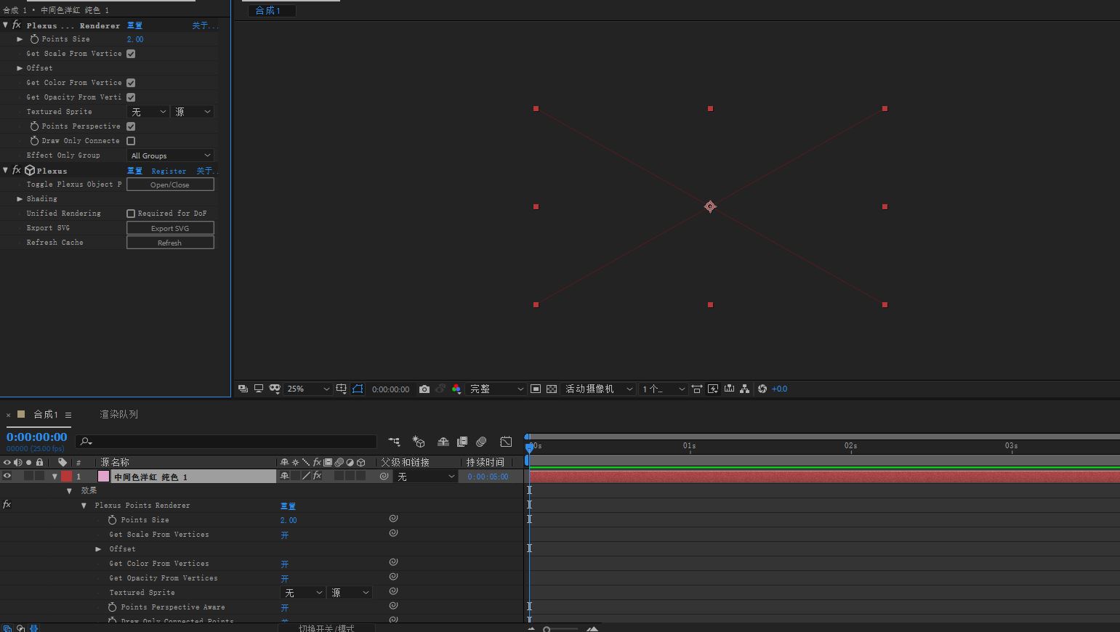1120x632 pixels.
Task: Click the Points Size stopwatch in timeline
Action: 112,520
